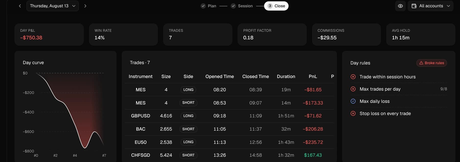Click the warning triangle icon in Broke rules
This screenshot has height=162, width=460.
tap(421, 63)
